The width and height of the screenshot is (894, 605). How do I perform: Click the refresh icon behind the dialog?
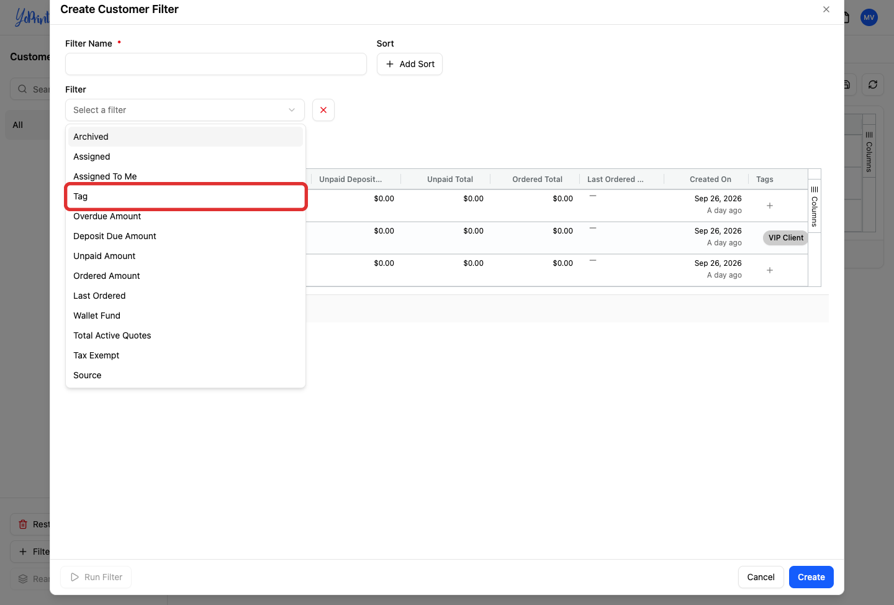tap(873, 84)
